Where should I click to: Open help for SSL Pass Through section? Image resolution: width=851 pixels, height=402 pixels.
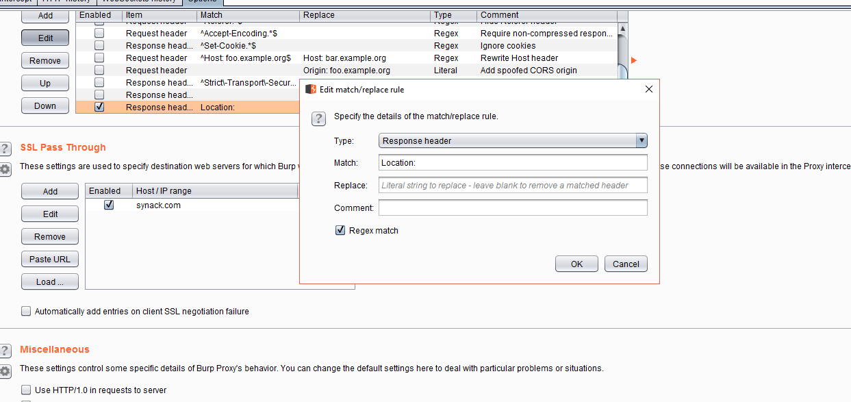5,149
